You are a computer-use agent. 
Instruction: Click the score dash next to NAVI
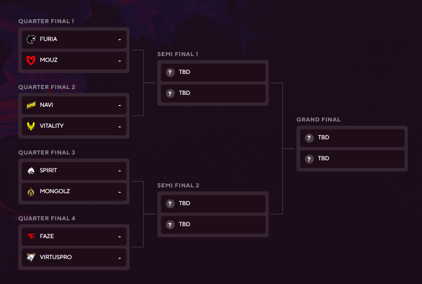click(119, 105)
